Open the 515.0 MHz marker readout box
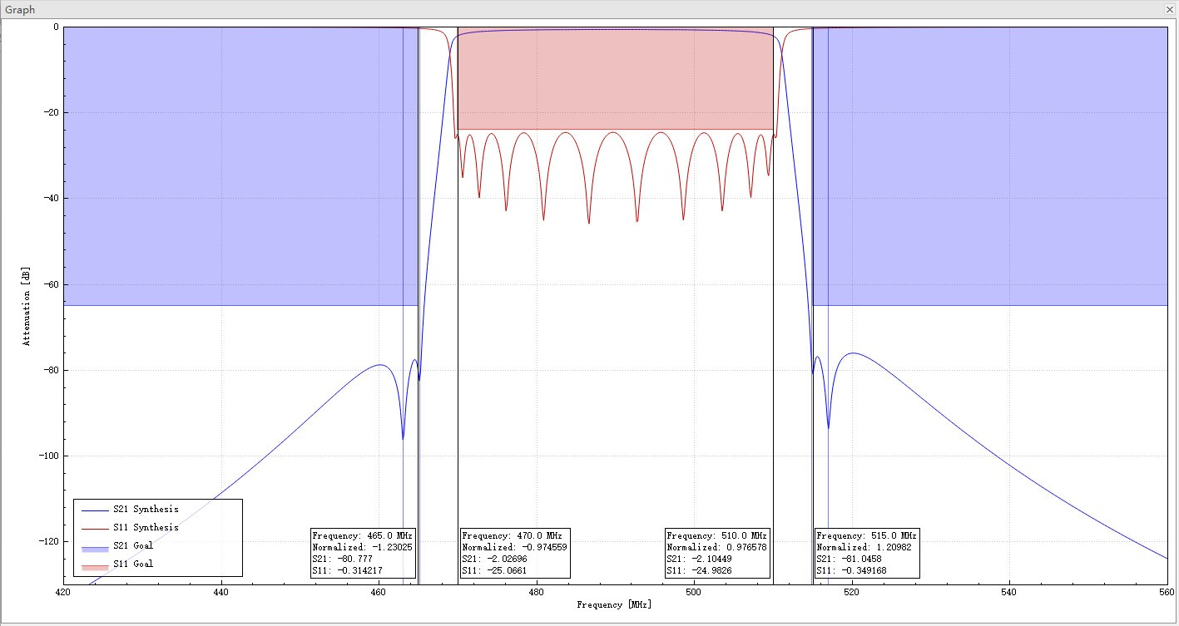This screenshot has width=1179, height=626. click(x=865, y=551)
